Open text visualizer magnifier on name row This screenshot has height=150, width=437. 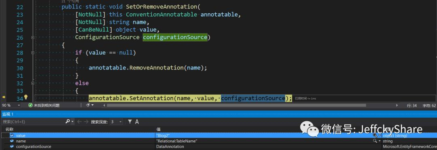375,141
